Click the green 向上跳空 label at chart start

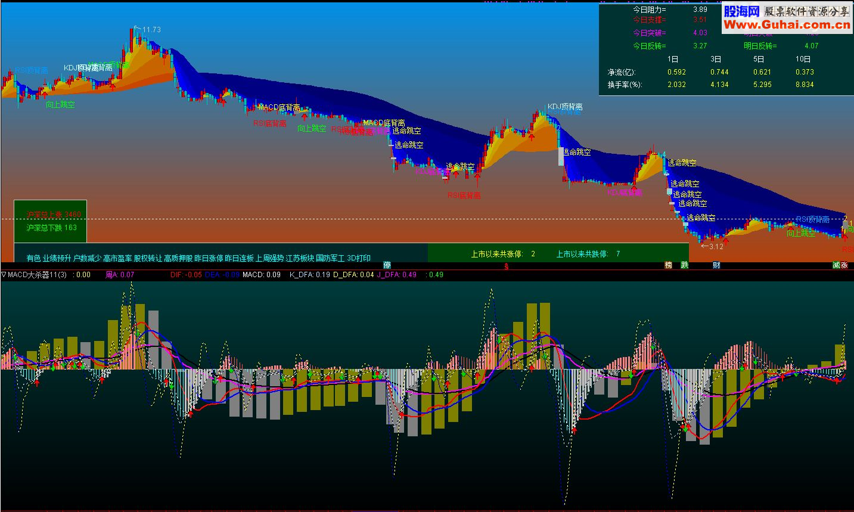tap(60, 105)
